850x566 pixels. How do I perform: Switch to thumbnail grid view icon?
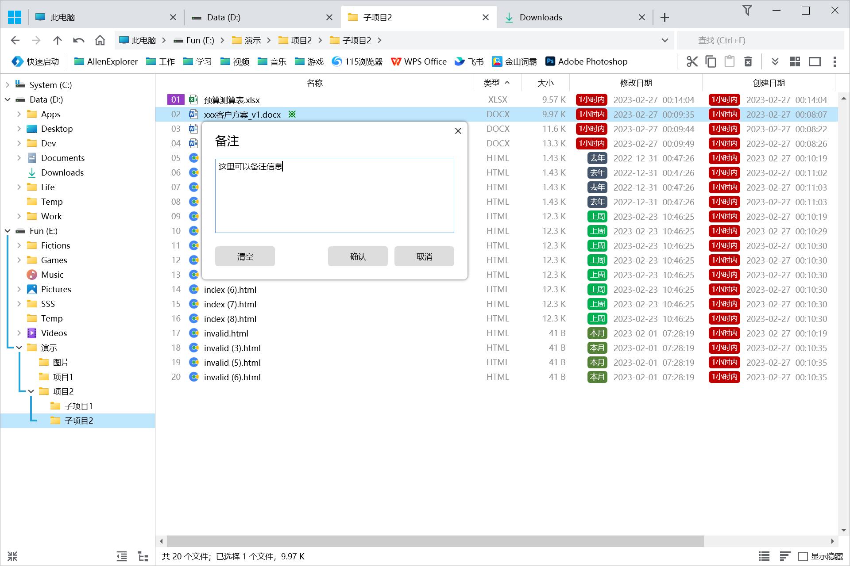click(795, 61)
